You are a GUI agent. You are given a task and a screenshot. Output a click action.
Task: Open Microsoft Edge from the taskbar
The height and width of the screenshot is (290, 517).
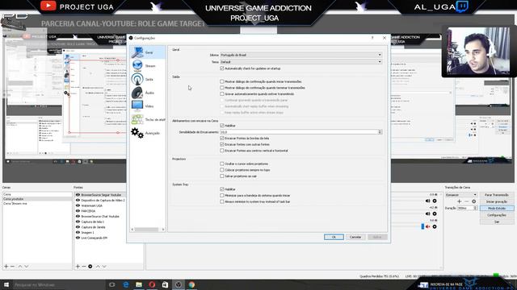point(126,284)
